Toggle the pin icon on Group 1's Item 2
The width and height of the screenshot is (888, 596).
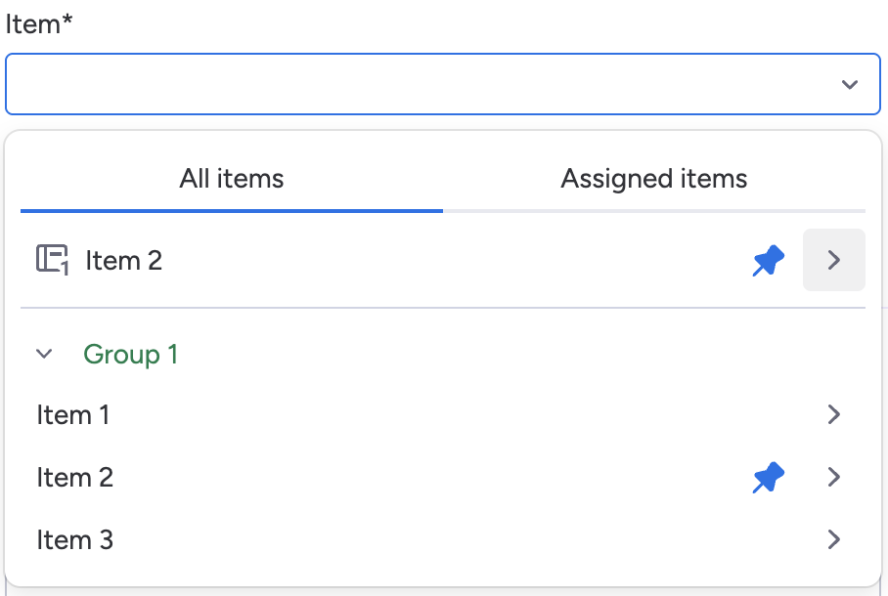(x=768, y=478)
